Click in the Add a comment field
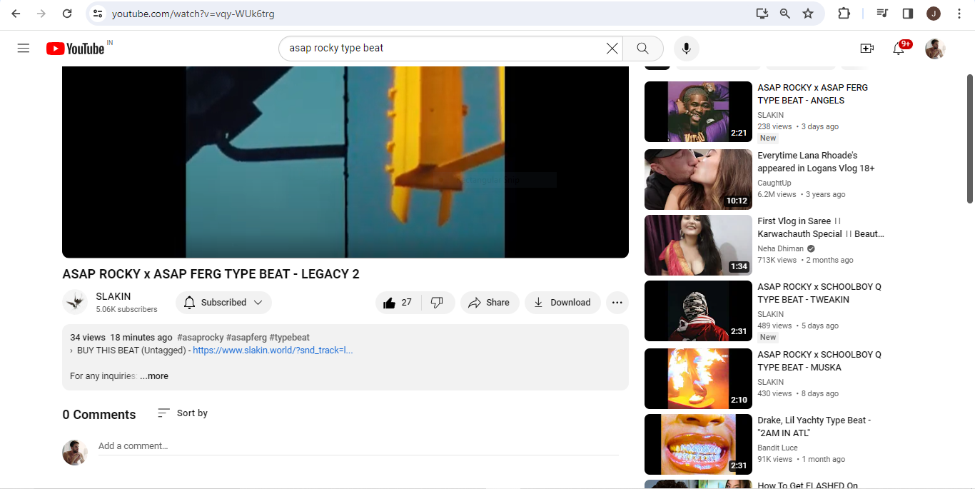Screen dimensions: 975x489 pyautogui.click(x=358, y=446)
